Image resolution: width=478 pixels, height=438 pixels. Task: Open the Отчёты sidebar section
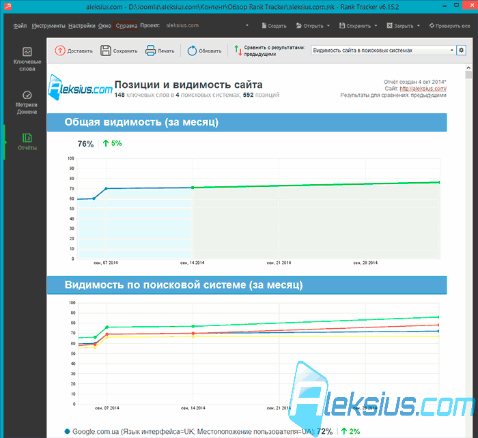[x=27, y=142]
